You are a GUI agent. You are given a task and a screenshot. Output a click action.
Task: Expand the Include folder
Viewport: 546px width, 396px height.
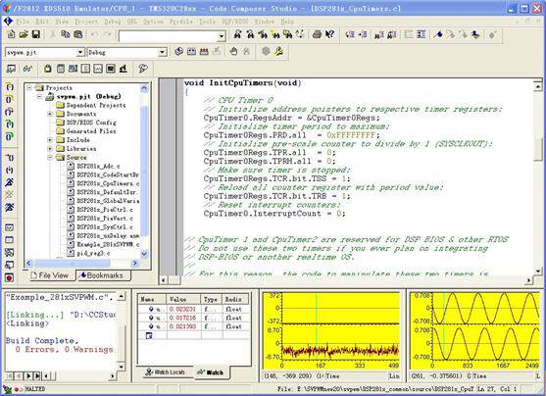pyautogui.click(x=50, y=140)
